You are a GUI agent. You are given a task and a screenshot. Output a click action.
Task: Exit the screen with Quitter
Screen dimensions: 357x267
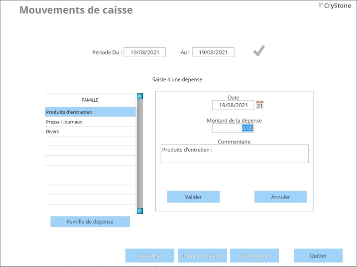click(318, 256)
